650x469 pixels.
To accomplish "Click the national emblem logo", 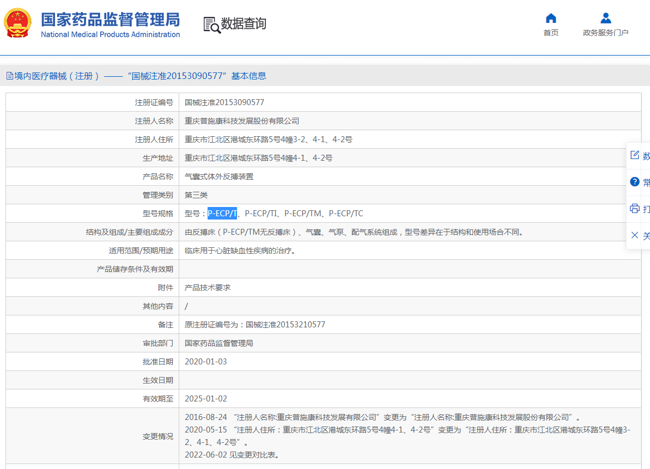I will (x=17, y=23).
